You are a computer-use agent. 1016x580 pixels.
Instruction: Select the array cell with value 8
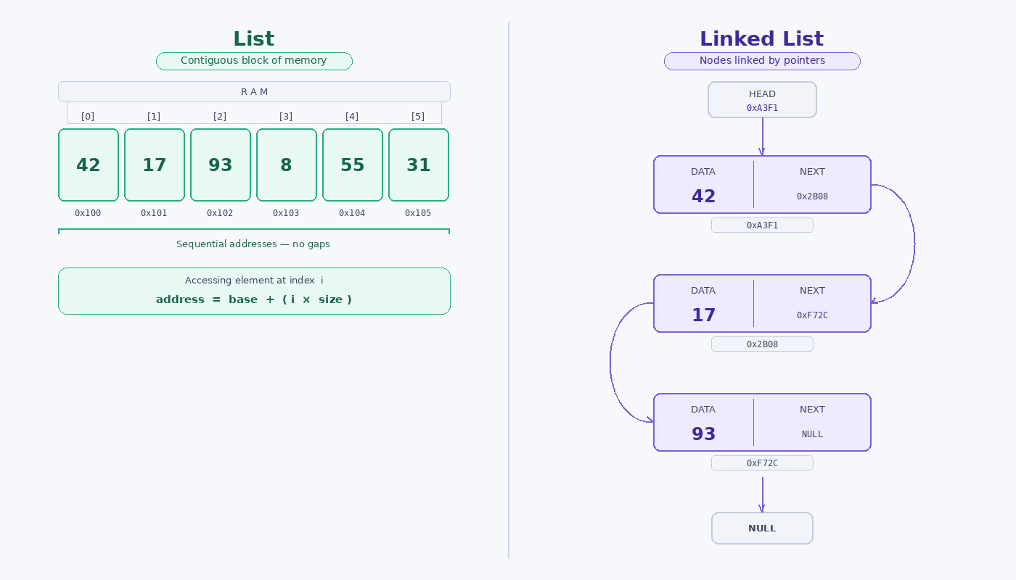(x=287, y=165)
